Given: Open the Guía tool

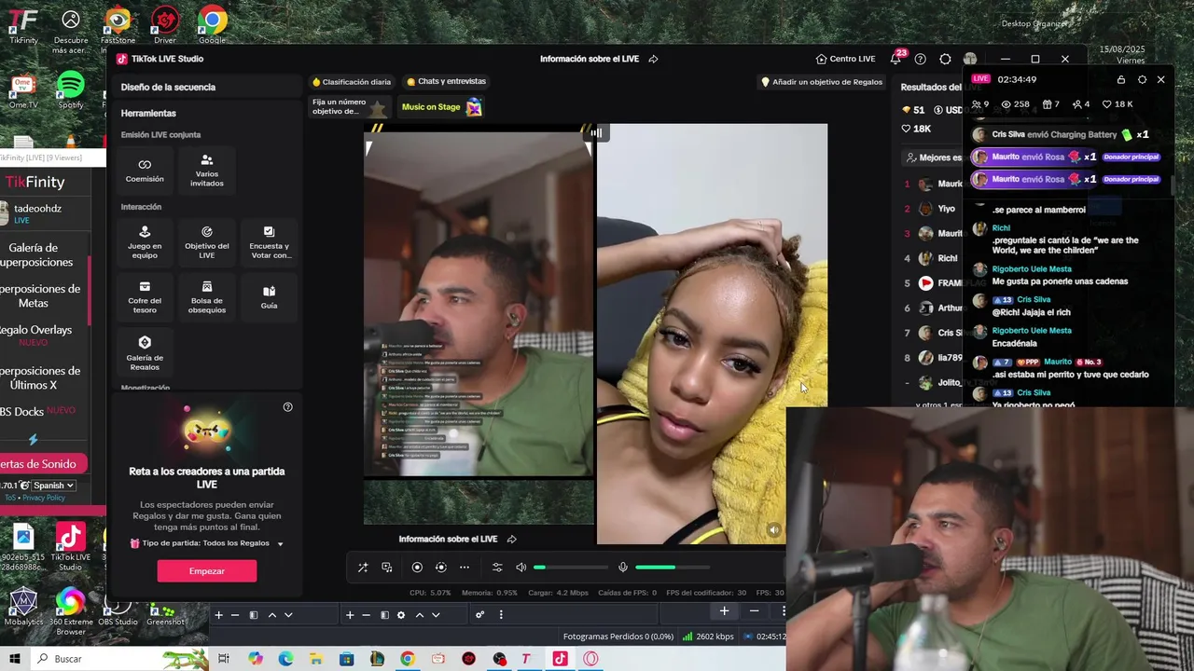Looking at the screenshot, I should (270, 297).
